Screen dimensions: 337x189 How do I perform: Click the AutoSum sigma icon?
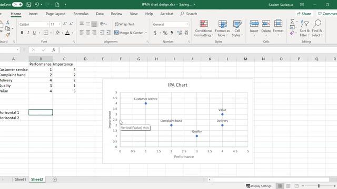click(x=292, y=22)
